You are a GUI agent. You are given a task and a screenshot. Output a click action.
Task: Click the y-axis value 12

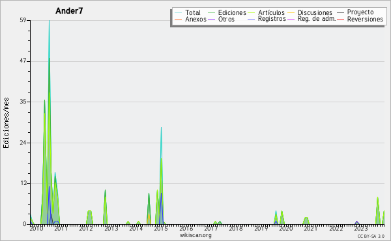pyautogui.click(x=23, y=183)
